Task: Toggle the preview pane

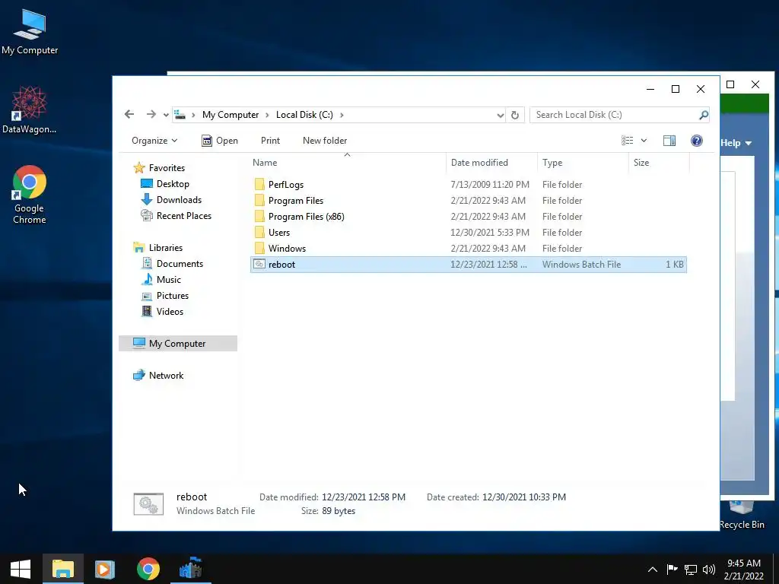Action: 669,141
